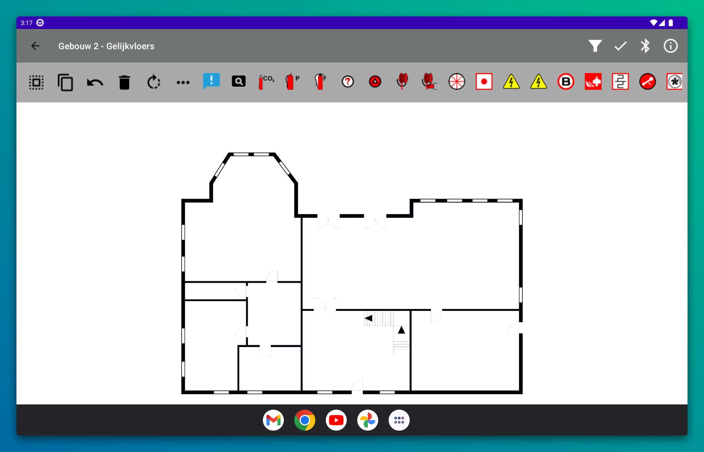The image size is (704, 452).
Task: Select the red circled B symbol
Action: click(566, 82)
